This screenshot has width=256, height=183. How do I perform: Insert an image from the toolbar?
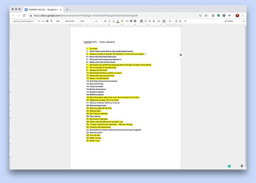pos(135,21)
